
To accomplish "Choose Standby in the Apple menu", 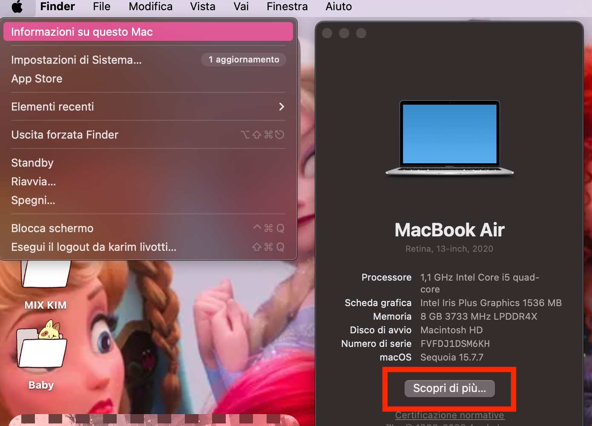I will (148, 163).
